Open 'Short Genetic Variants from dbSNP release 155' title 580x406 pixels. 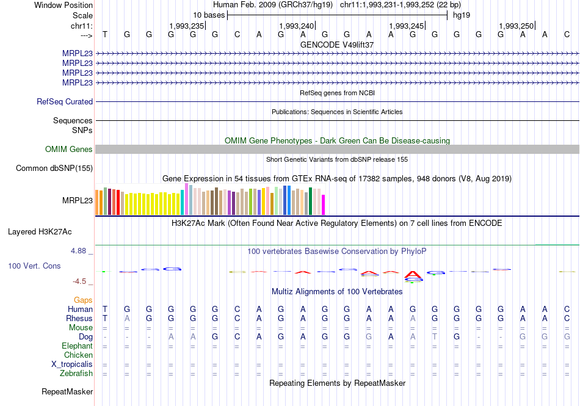coord(337,159)
